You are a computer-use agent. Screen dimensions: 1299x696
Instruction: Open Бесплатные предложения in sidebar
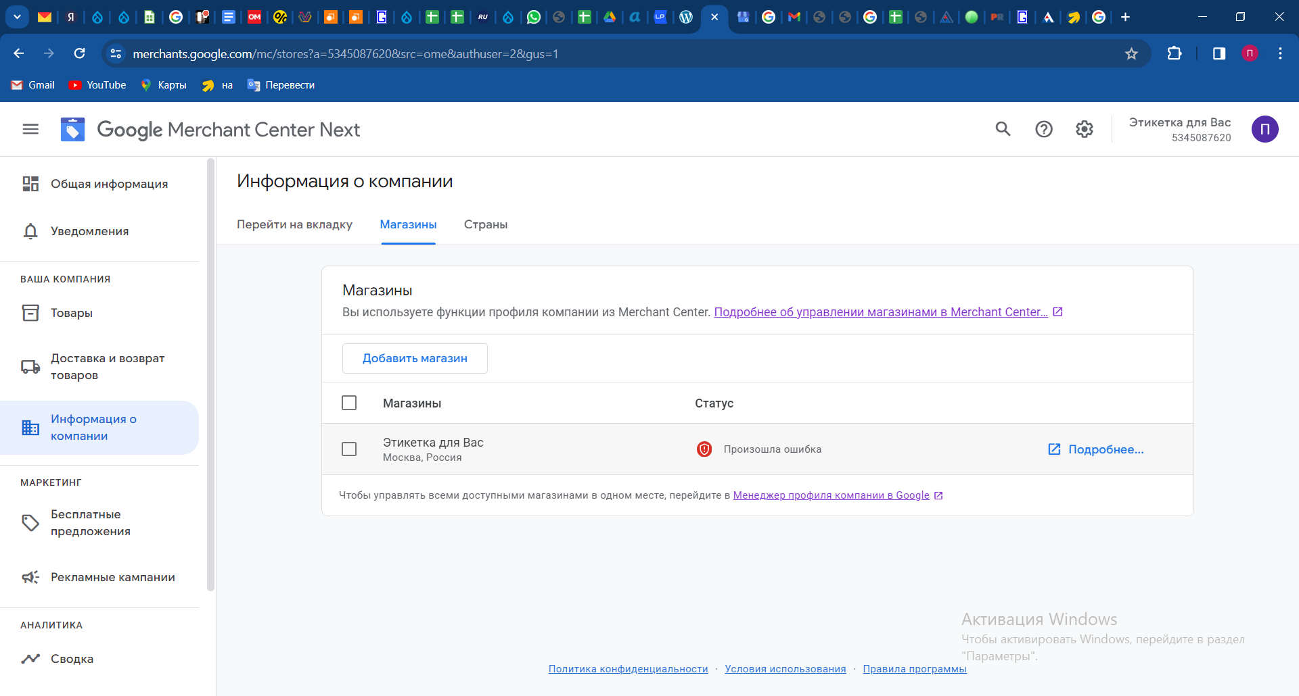coord(99,523)
